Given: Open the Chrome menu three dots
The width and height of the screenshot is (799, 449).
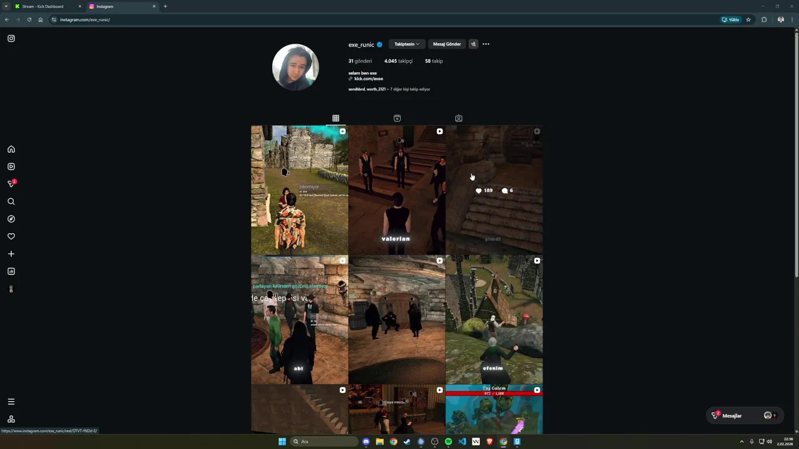Looking at the screenshot, I should tap(793, 19).
